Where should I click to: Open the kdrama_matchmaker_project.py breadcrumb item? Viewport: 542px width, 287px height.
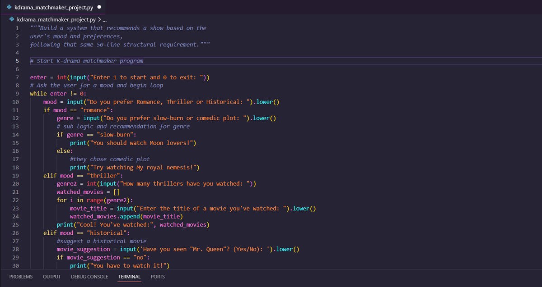click(56, 20)
